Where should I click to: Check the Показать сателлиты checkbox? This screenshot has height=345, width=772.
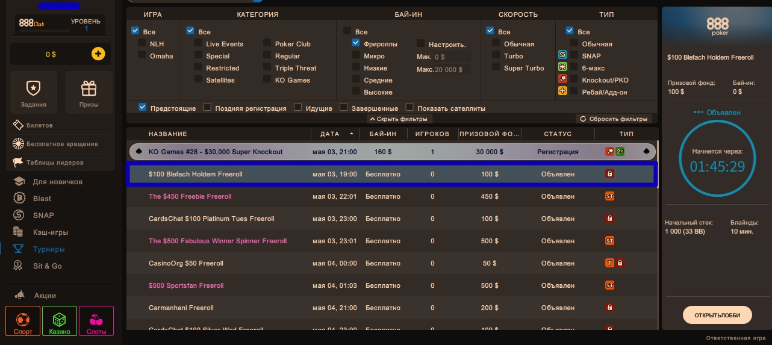pyautogui.click(x=409, y=107)
